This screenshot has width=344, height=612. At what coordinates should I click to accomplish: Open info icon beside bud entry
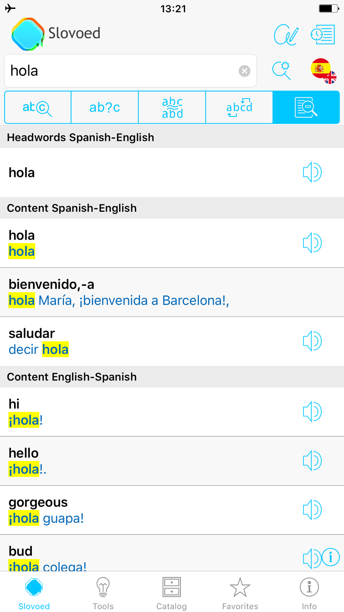(x=331, y=557)
